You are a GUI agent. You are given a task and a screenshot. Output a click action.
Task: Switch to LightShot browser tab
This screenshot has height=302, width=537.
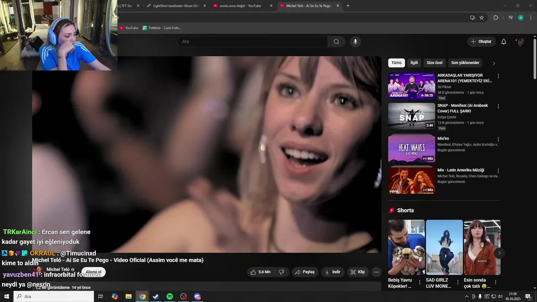[x=176, y=6]
